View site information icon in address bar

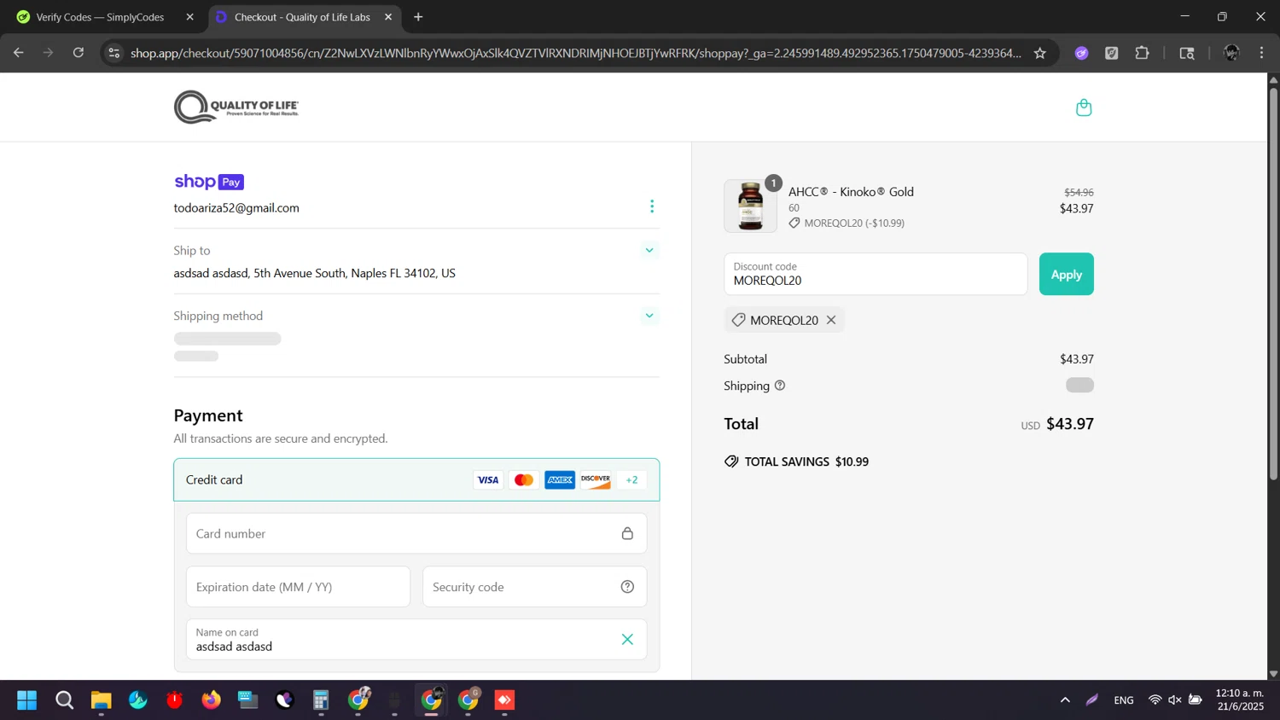pos(113,53)
